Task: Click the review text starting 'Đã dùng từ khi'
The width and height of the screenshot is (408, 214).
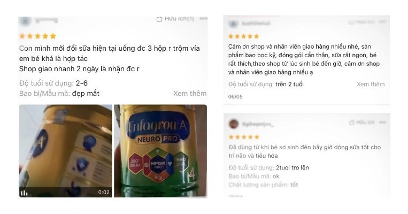Action: [x=305, y=151]
